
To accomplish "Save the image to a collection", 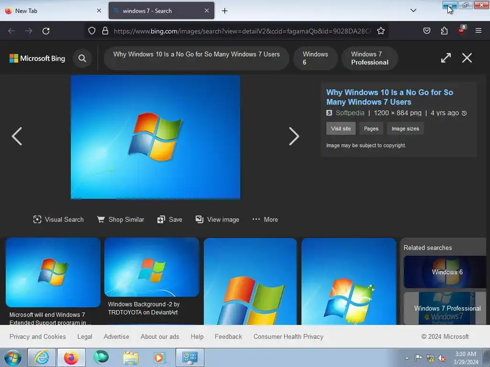I will pos(170,219).
